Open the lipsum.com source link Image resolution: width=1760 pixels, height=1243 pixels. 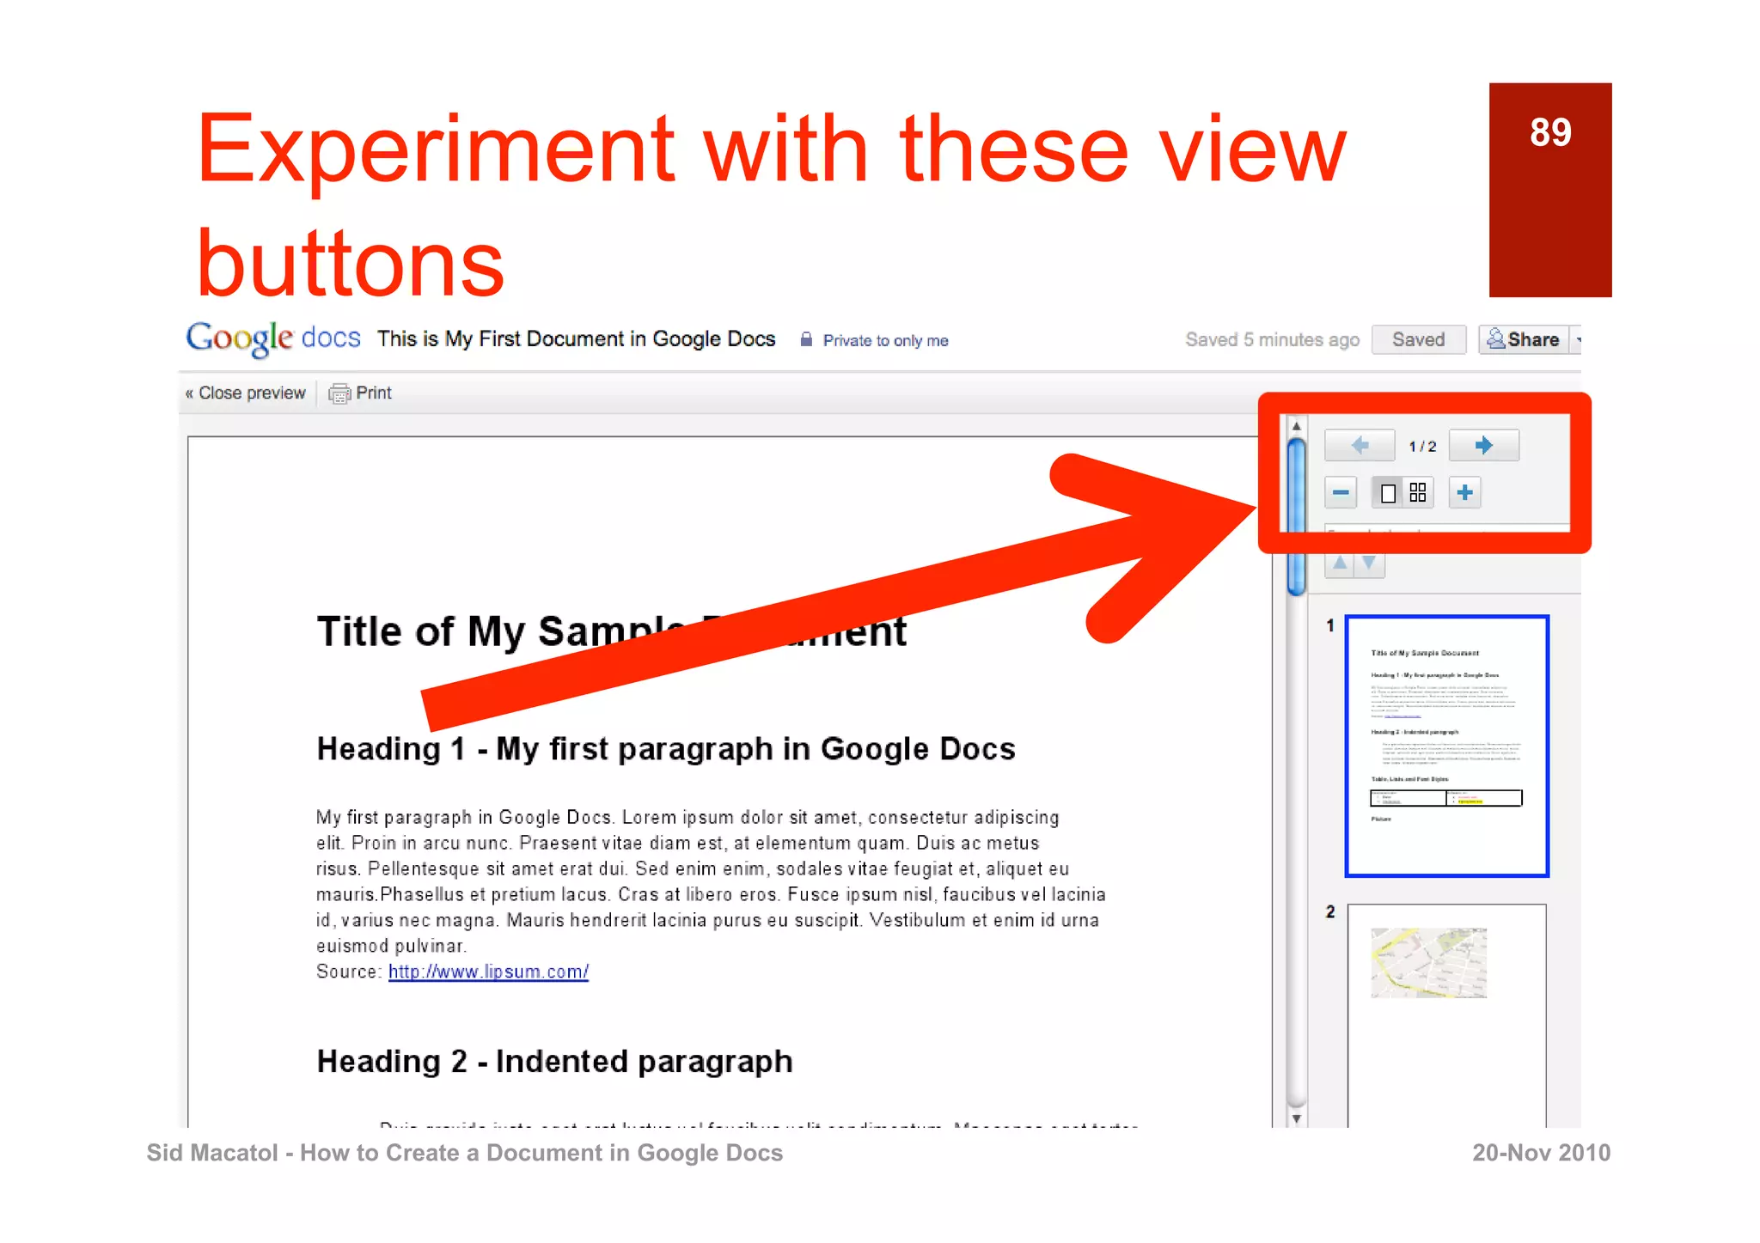pos(488,972)
